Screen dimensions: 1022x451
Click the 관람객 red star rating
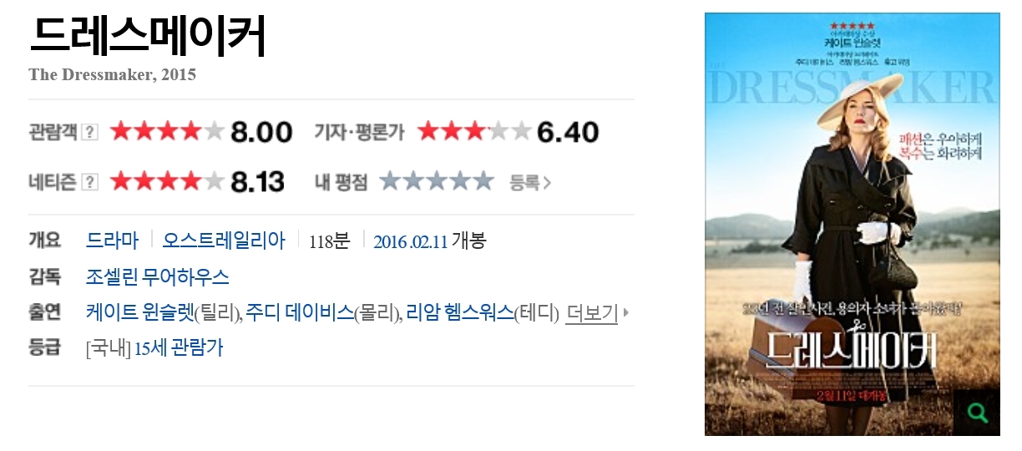pyautogui.click(x=167, y=132)
